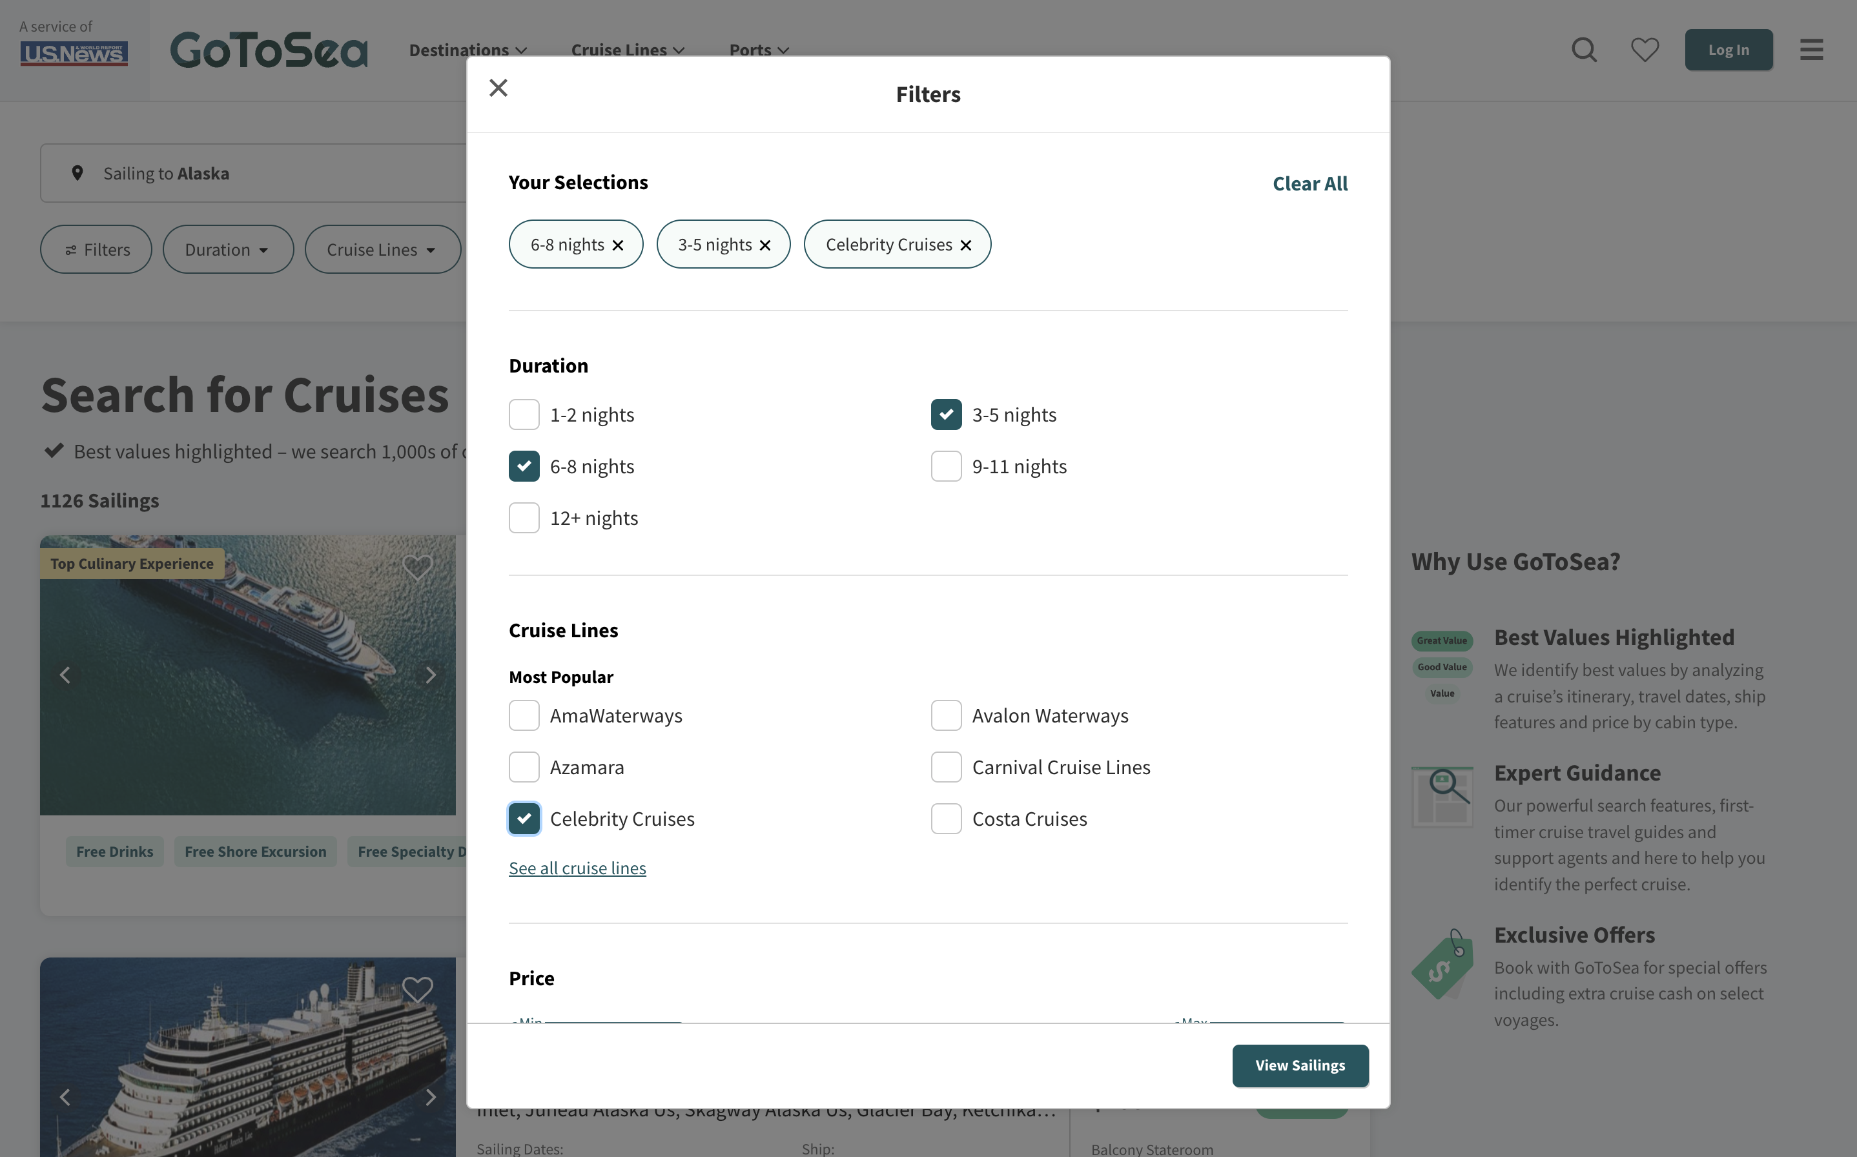Check the AmaWaterways checkbox

click(524, 715)
